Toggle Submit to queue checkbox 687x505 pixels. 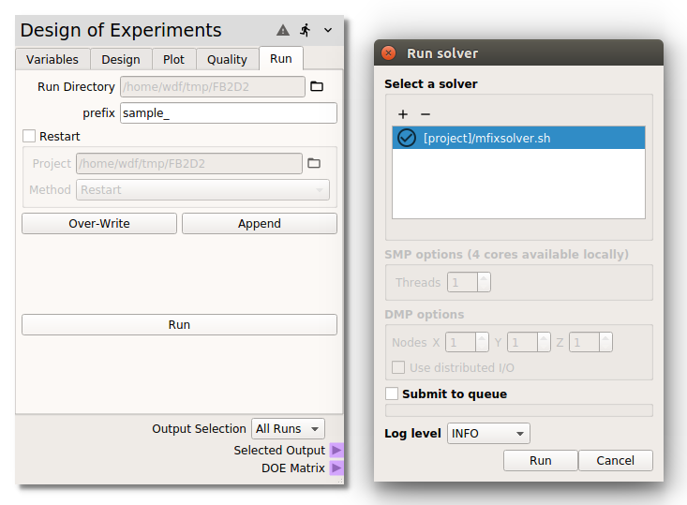pos(392,394)
